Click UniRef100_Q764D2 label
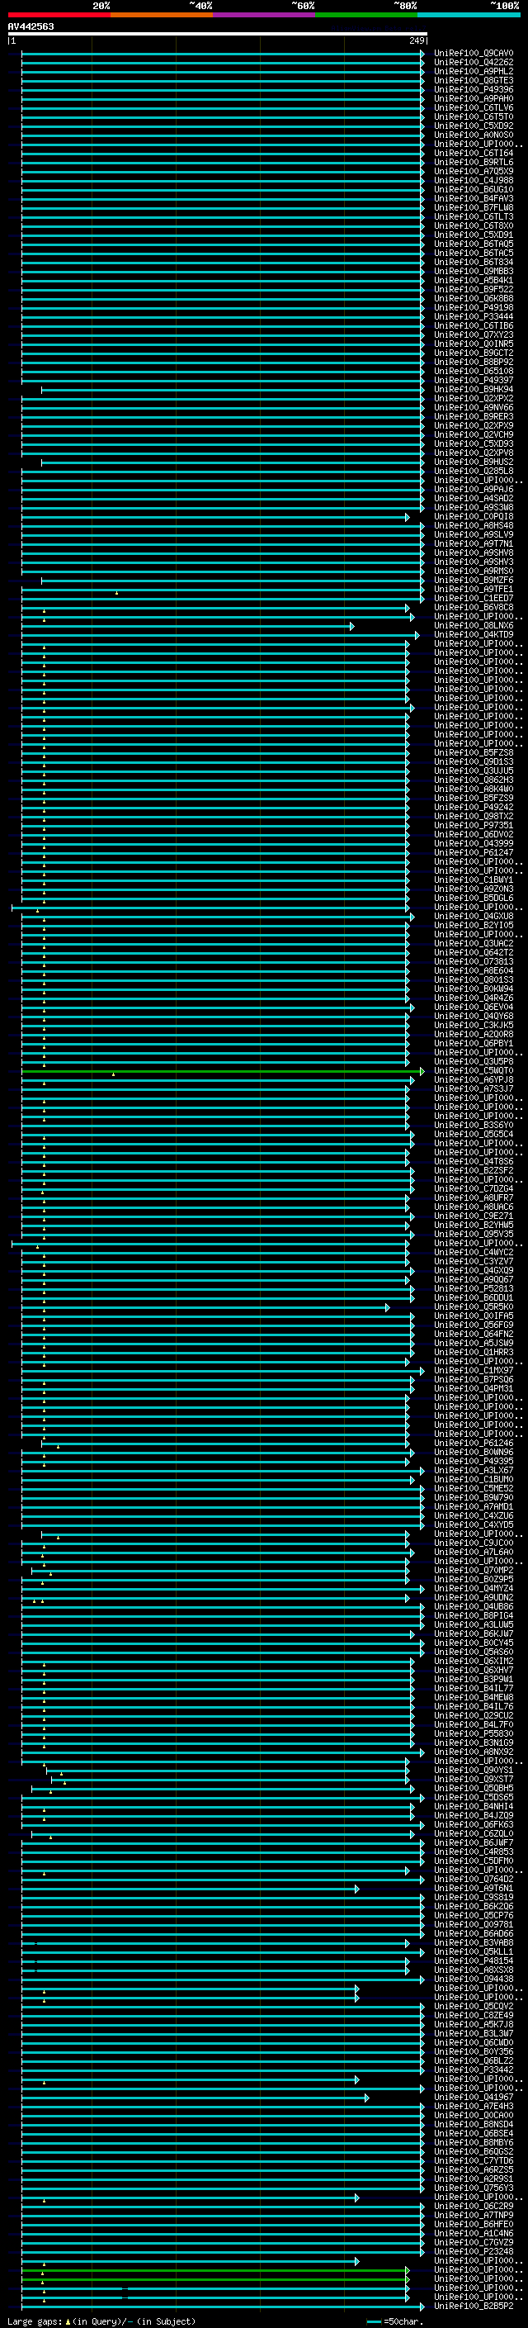The width and height of the screenshot is (528, 2328). (x=473, y=1879)
